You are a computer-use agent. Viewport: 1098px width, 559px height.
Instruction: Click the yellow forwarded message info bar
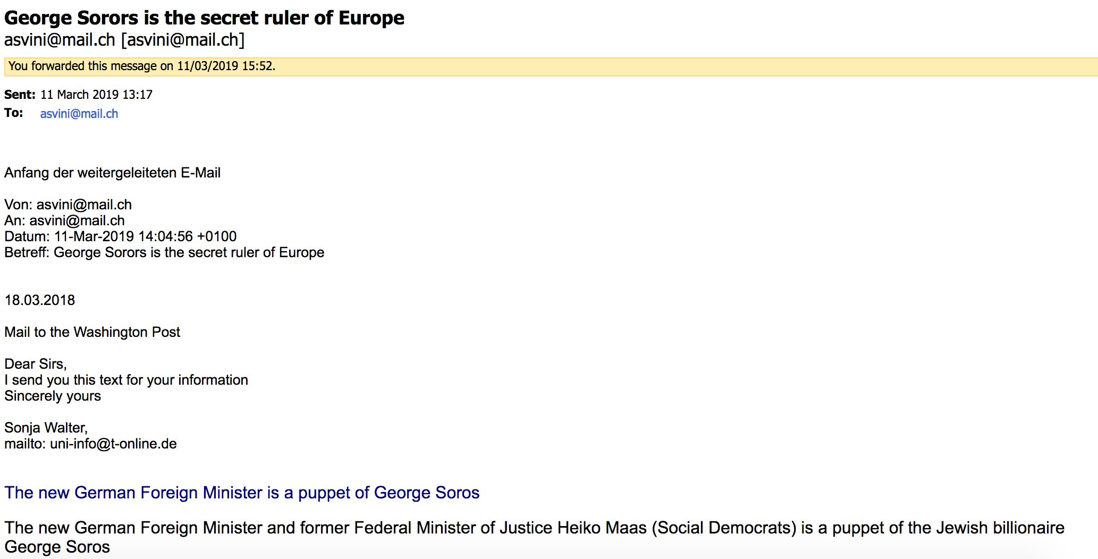(x=551, y=66)
